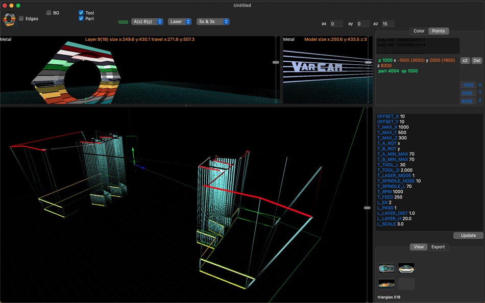
Task: Click the L_5X 2 parameter line
Action: coord(384,203)
